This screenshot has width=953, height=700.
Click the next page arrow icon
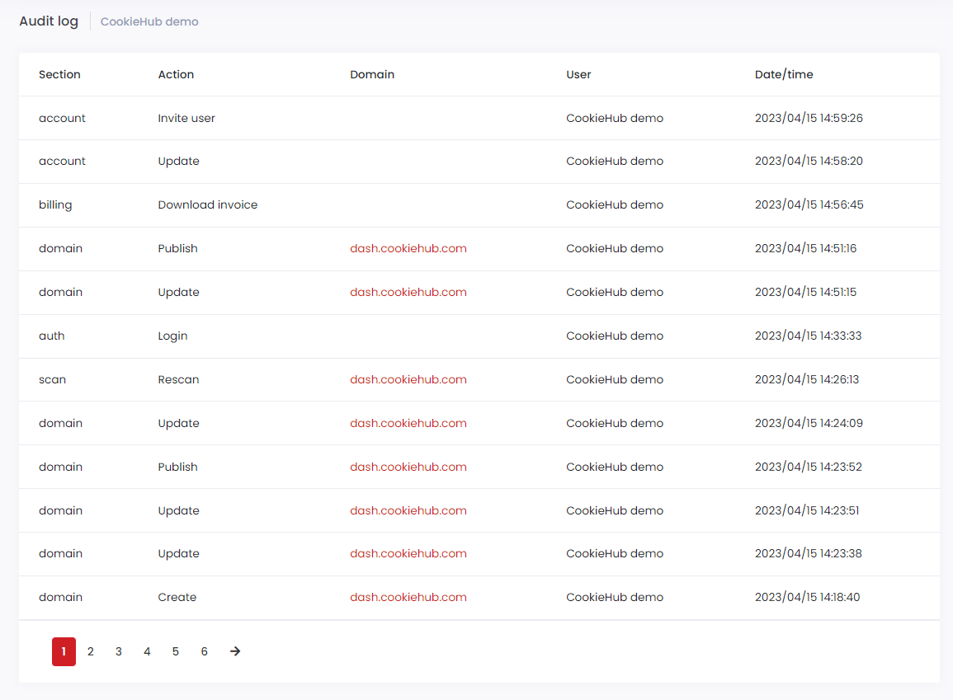[x=234, y=651]
